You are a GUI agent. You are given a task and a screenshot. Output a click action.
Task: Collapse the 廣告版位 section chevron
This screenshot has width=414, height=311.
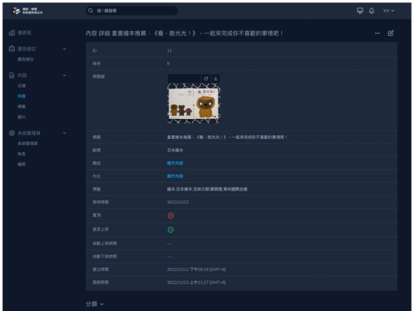point(64,48)
